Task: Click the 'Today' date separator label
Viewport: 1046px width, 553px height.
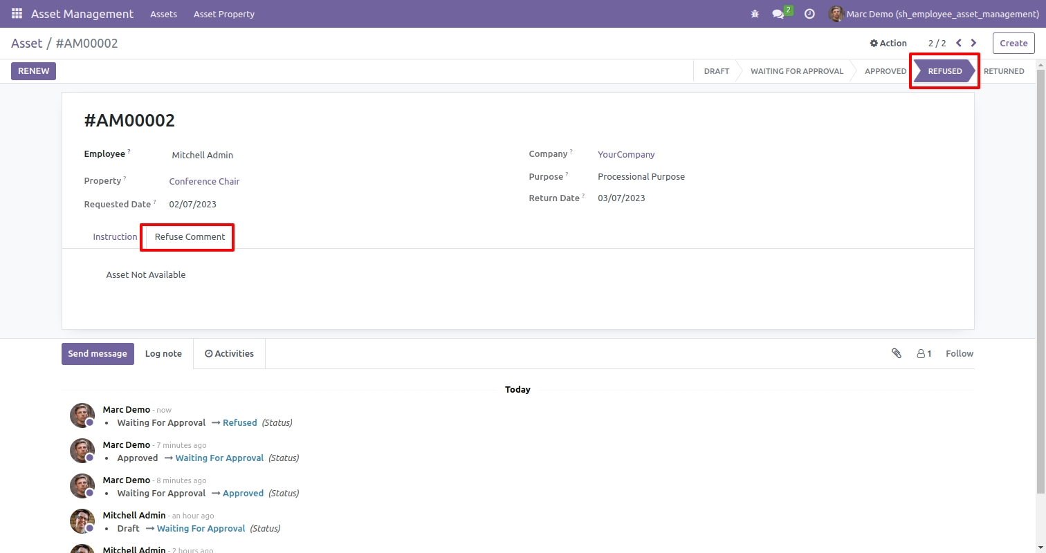Action: pyautogui.click(x=517, y=389)
